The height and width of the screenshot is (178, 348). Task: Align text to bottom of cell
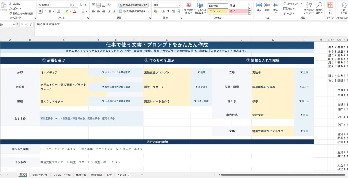(104, 5)
